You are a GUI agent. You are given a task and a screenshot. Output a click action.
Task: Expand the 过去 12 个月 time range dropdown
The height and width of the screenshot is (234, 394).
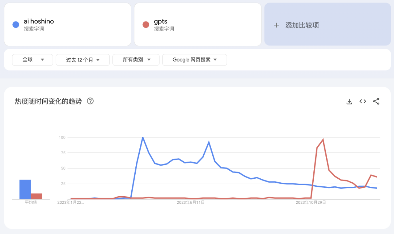coord(83,60)
